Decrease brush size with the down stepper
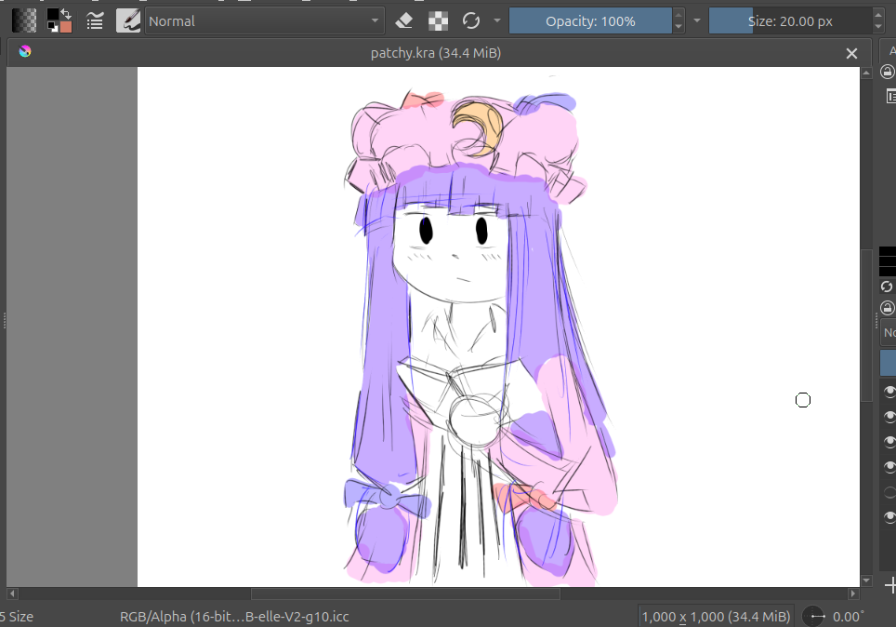896x627 pixels. 878,27
